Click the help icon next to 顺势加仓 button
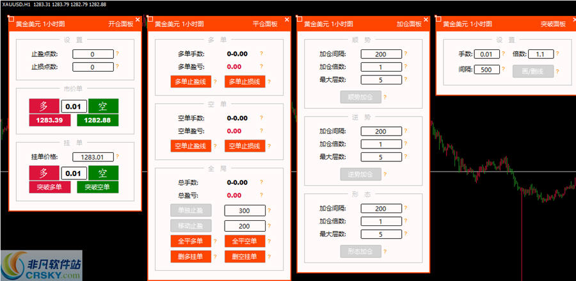Viewport: 576px width, 281px height. (385, 97)
